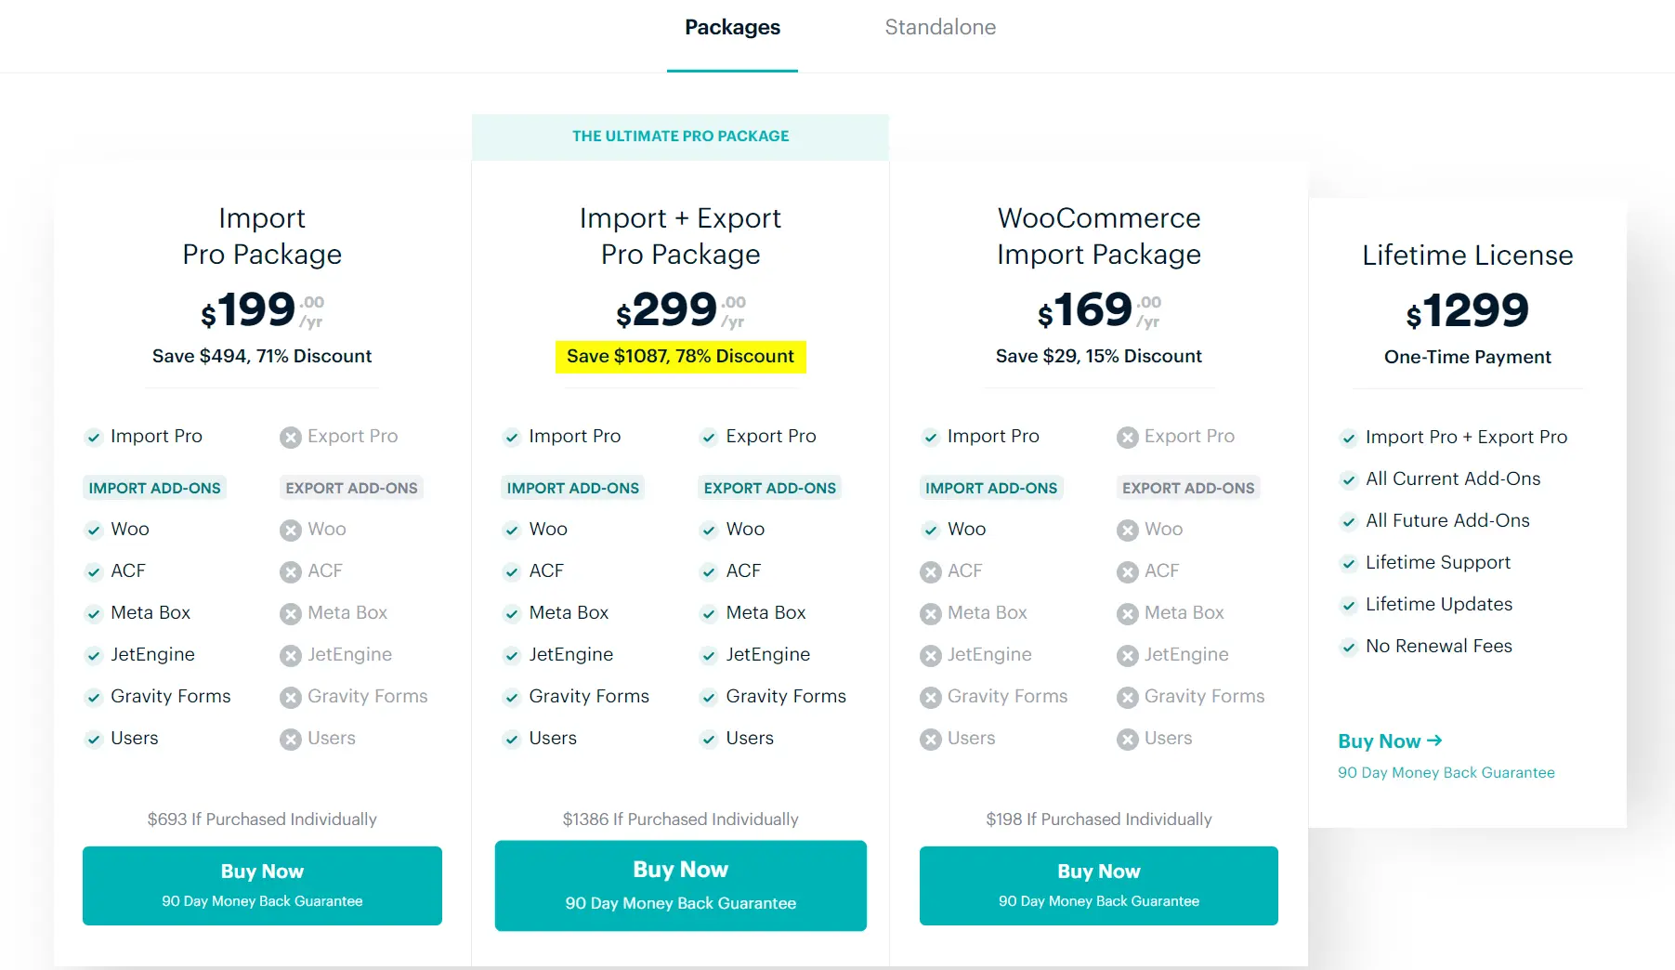Switch to the Standalone tab

click(940, 27)
